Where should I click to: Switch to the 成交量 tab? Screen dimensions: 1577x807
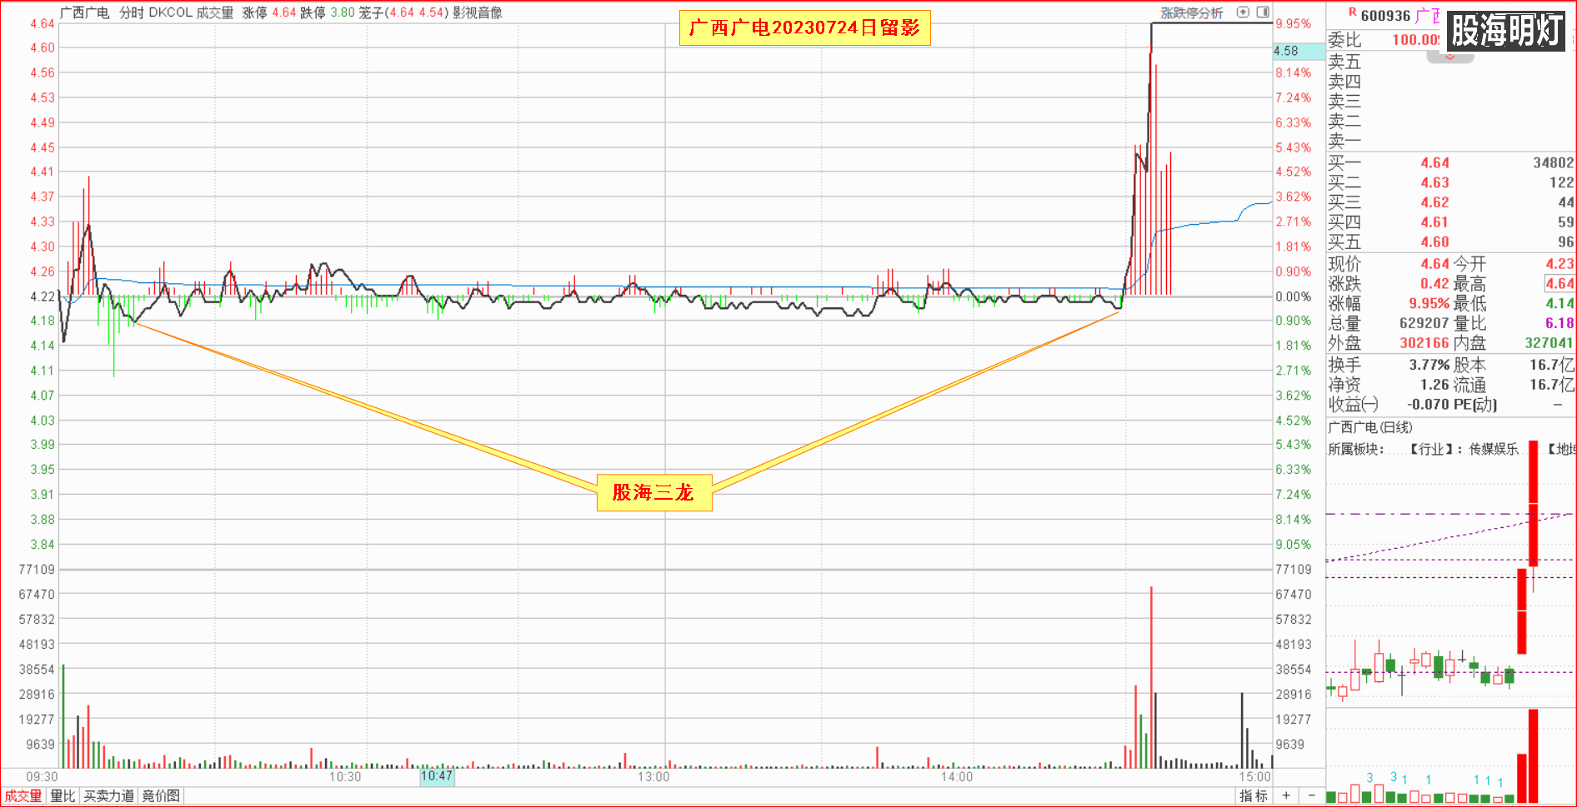(23, 796)
